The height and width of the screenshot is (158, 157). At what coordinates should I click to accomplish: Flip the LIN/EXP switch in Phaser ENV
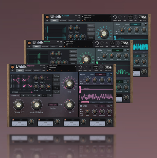tap(128, 50)
